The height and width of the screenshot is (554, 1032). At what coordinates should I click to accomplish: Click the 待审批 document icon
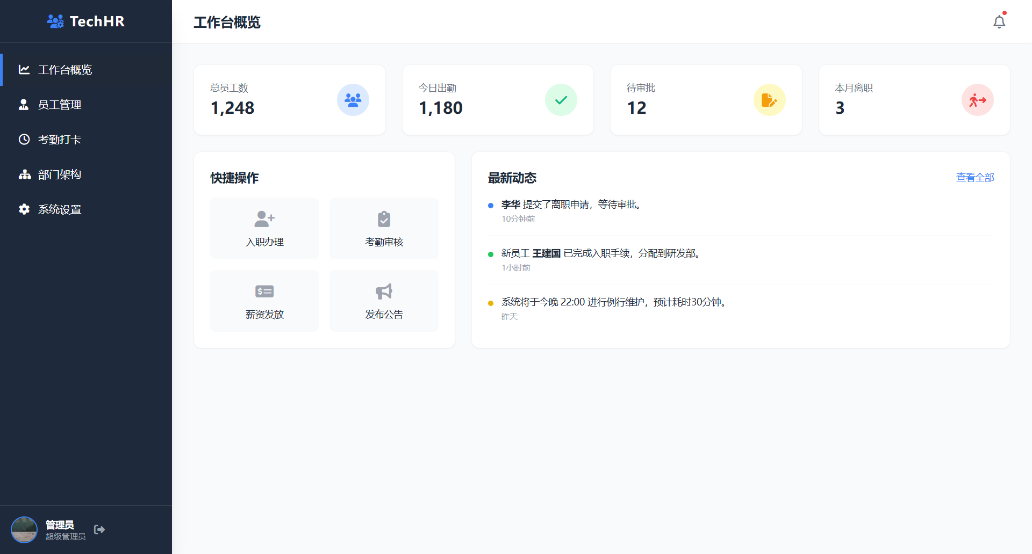769,100
